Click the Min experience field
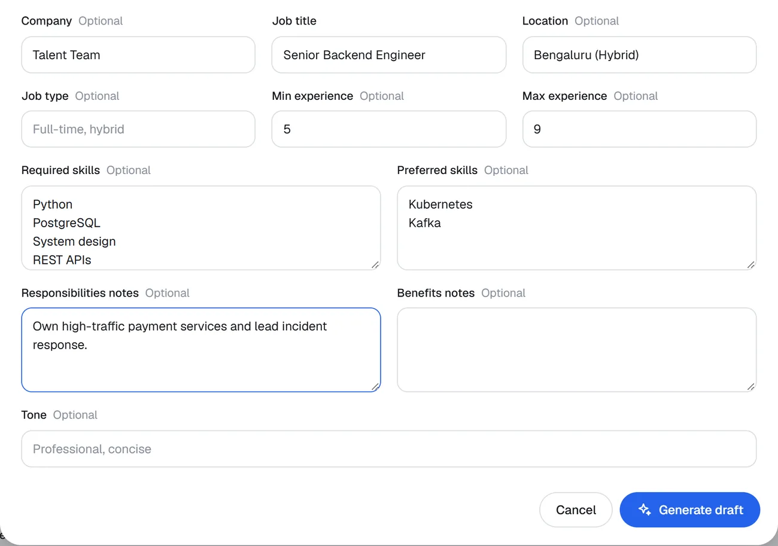The image size is (778, 546). point(389,129)
